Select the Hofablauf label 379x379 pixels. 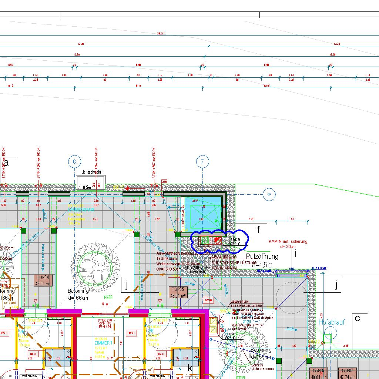click(x=332, y=322)
